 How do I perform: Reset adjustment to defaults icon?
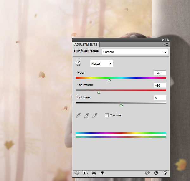156,173
